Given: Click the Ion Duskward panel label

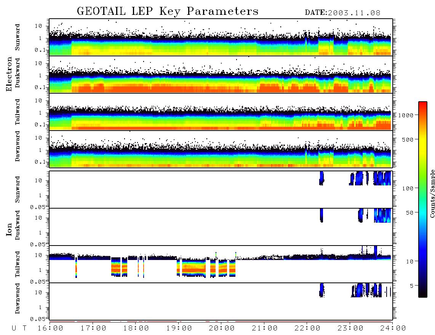Looking at the screenshot, I should [18, 225].
